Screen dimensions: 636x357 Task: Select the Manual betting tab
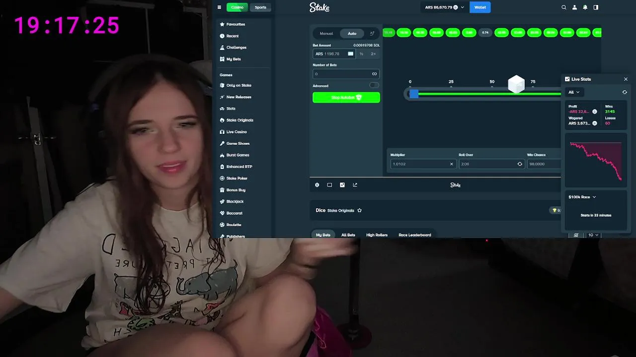pos(326,33)
